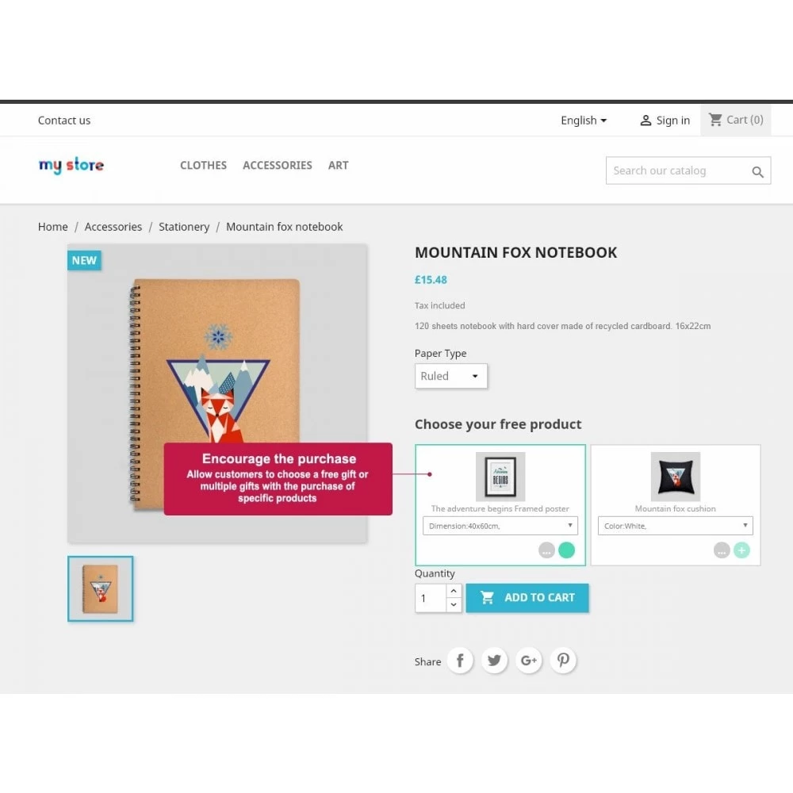The width and height of the screenshot is (793, 793).
Task: Share via Google Plus icon
Action: pos(528,661)
